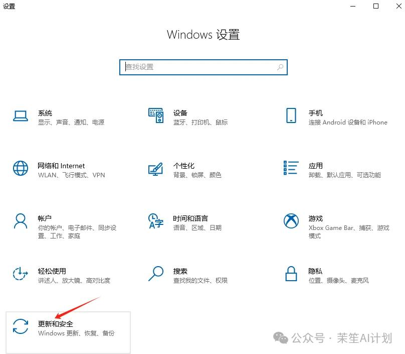405x354 pixels.
Task: Click text 查找我的文件、权限
Action: pyautogui.click(x=200, y=281)
